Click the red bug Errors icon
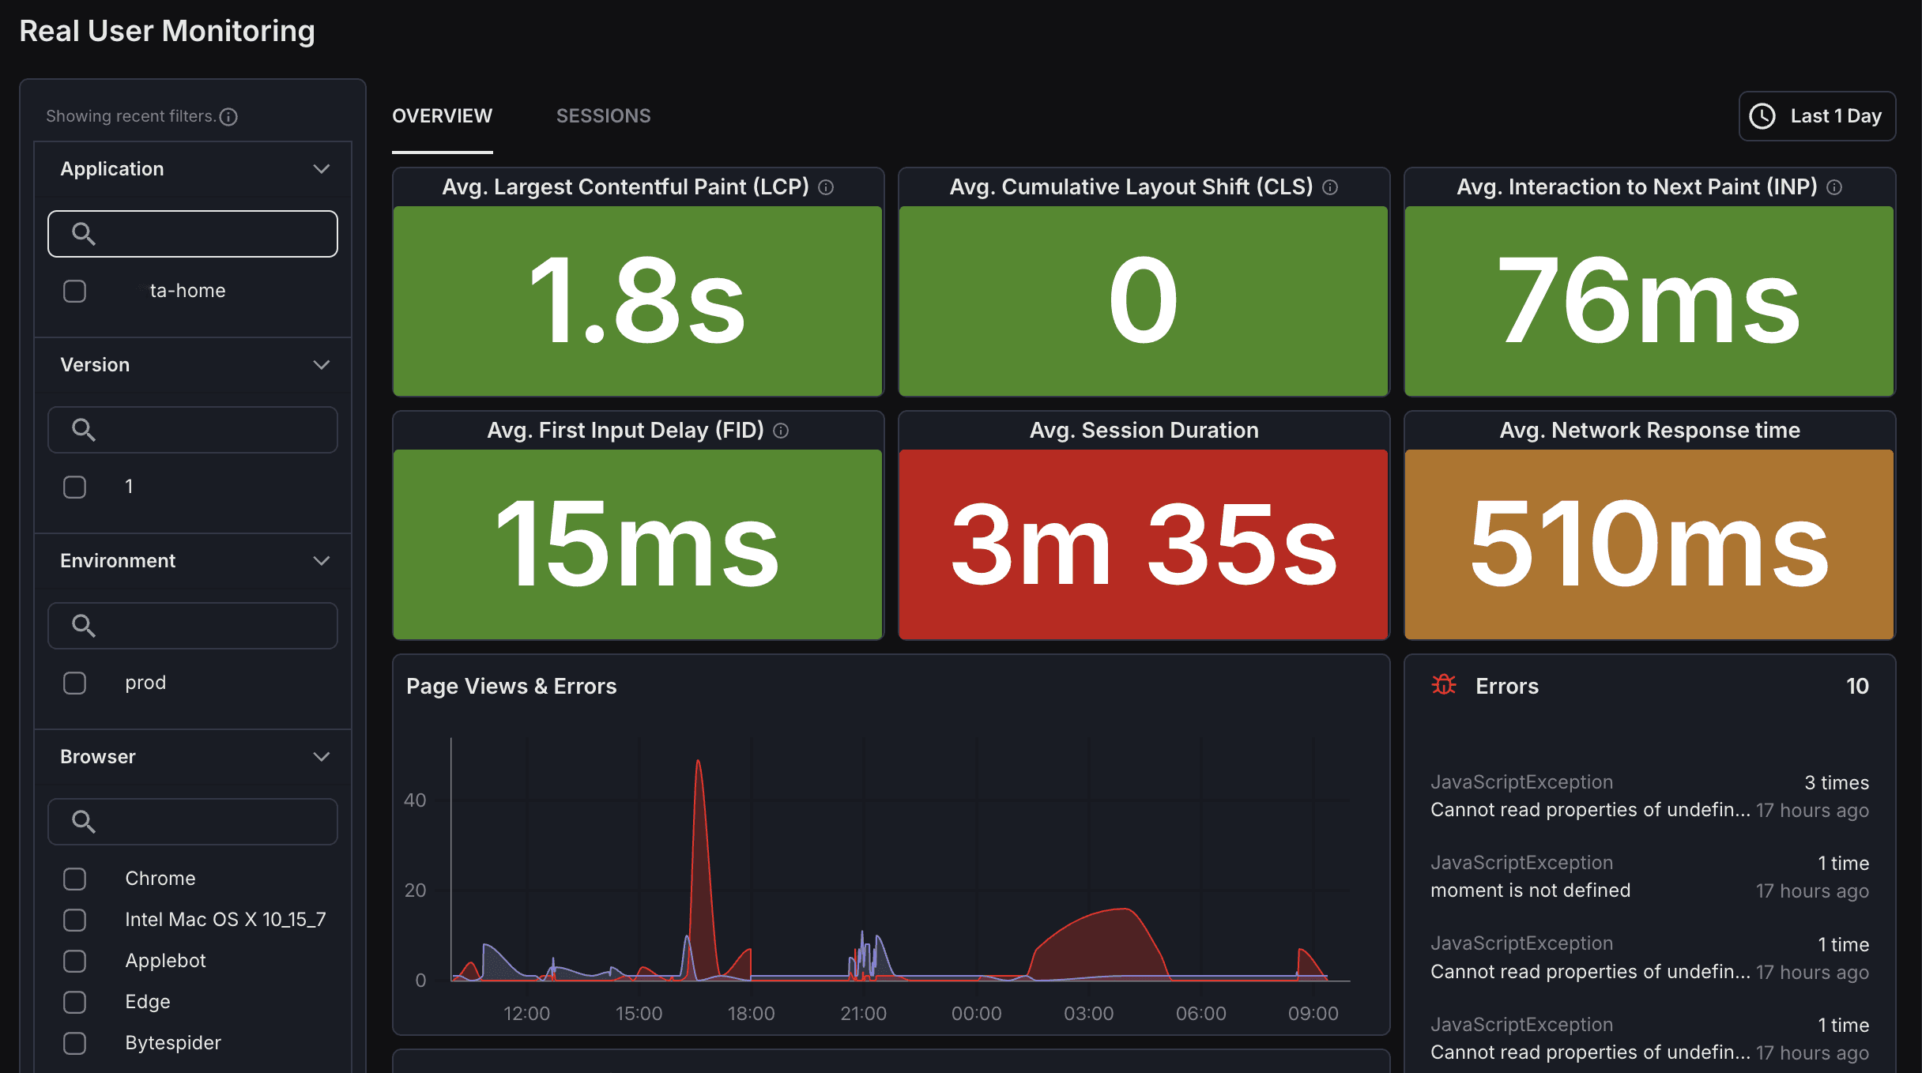1922x1073 pixels. (1444, 685)
